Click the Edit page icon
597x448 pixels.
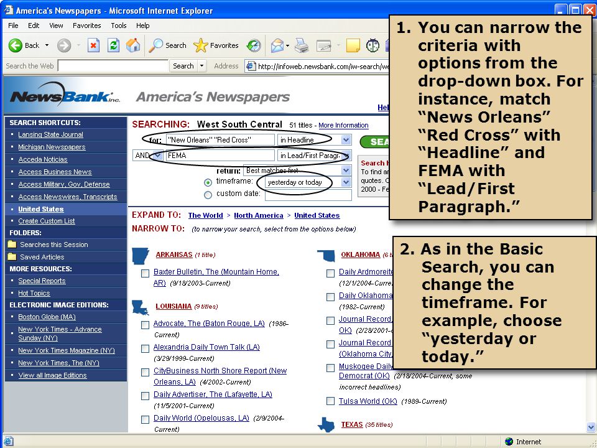[x=323, y=45]
